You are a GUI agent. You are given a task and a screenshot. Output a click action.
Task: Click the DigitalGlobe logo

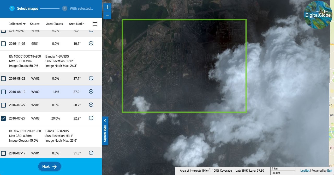coord(318,15)
